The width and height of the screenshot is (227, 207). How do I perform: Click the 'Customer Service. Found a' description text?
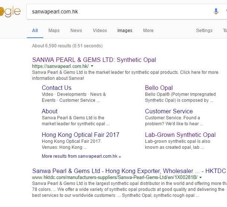174,121
